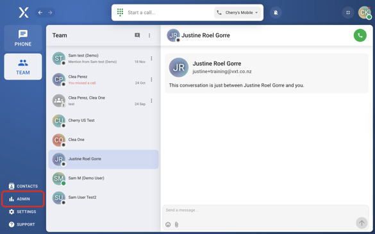375x234 pixels.
Task: Open options for Sam test (Demo) row
Action: click(x=151, y=58)
